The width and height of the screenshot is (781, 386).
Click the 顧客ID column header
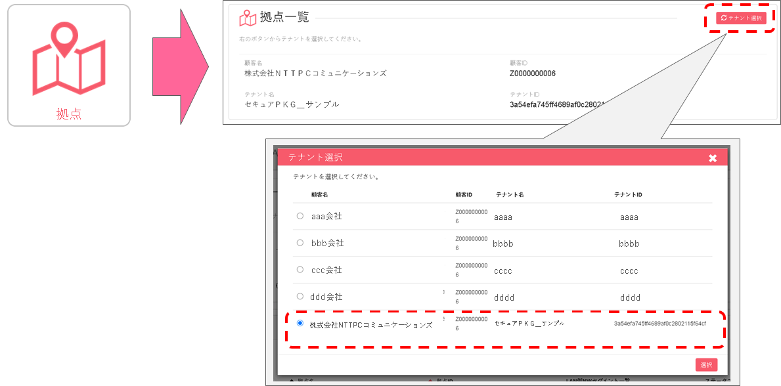[464, 194]
